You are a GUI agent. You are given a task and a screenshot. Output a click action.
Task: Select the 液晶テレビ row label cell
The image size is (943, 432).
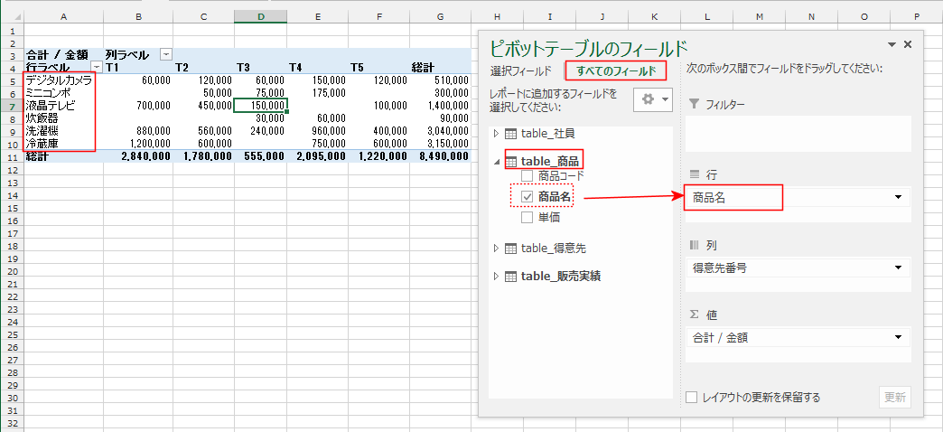(x=64, y=106)
